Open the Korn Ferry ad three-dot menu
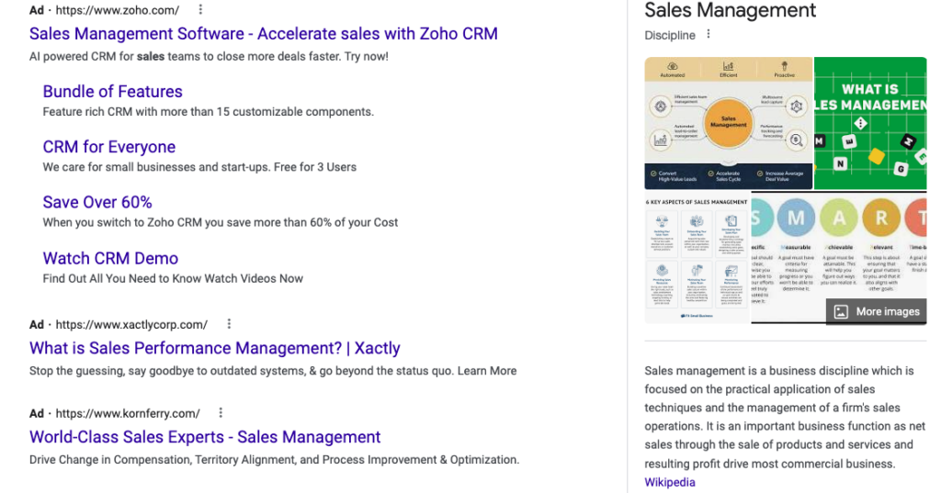 pos(221,412)
